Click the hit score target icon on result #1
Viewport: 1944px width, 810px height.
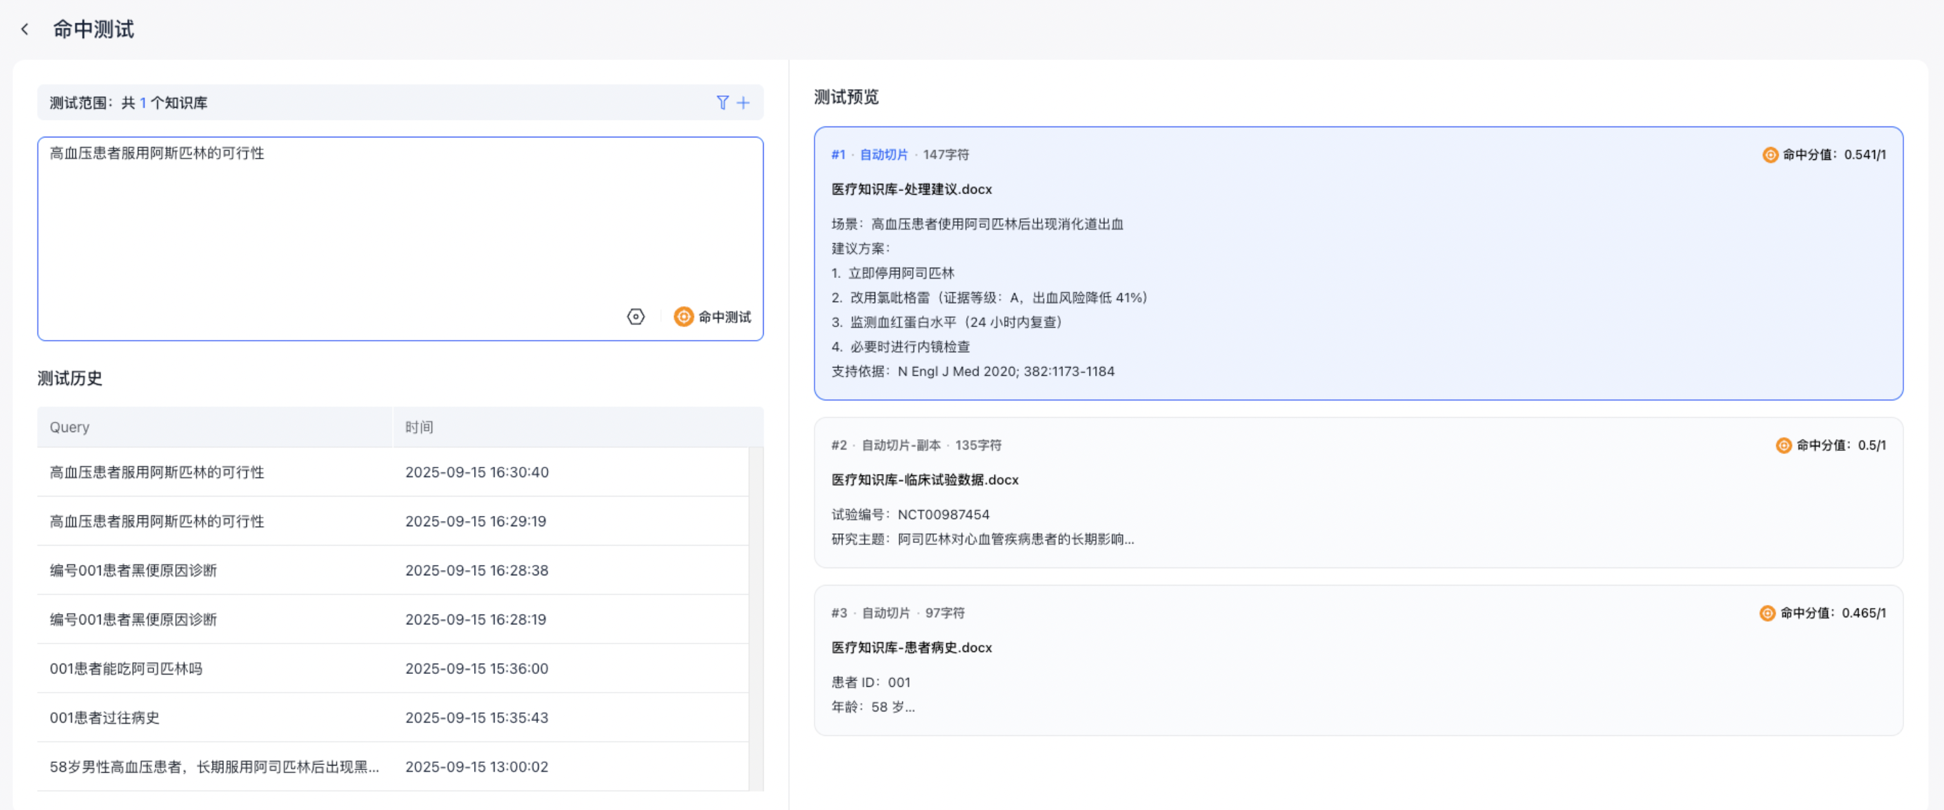[1770, 155]
